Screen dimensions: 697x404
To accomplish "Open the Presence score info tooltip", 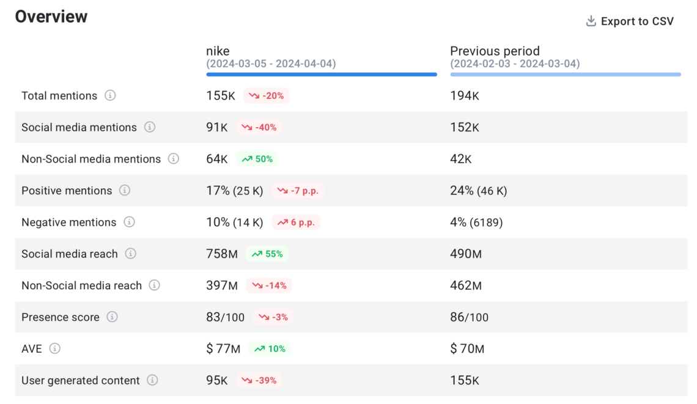I will click(112, 317).
